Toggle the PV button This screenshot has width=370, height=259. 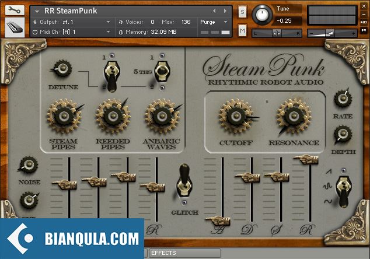tap(364, 30)
